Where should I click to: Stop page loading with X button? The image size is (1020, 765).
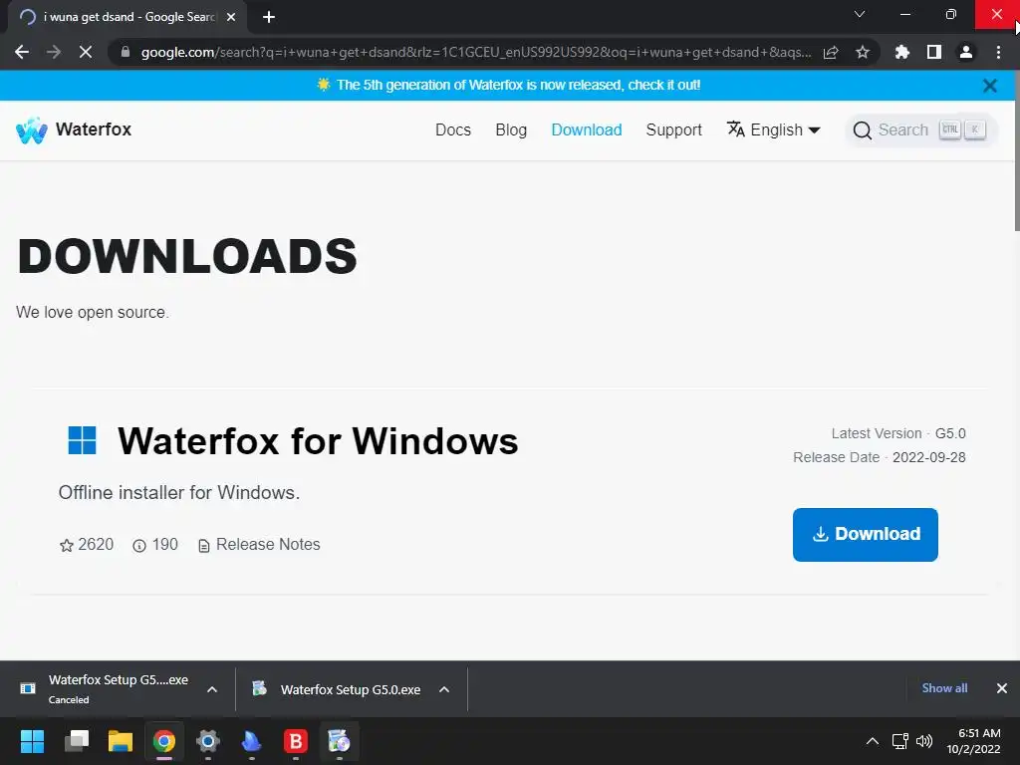tap(86, 52)
